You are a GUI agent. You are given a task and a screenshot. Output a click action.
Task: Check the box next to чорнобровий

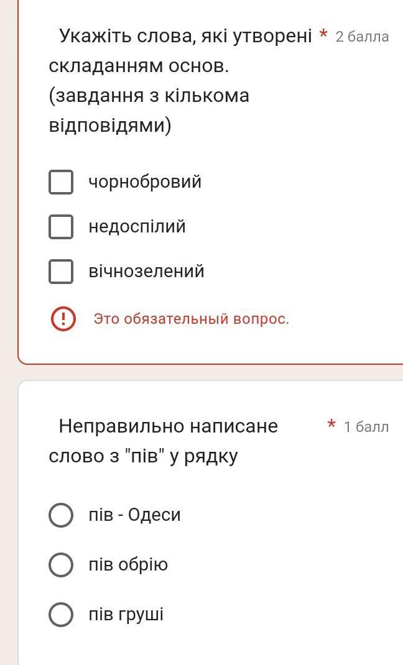click(61, 182)
